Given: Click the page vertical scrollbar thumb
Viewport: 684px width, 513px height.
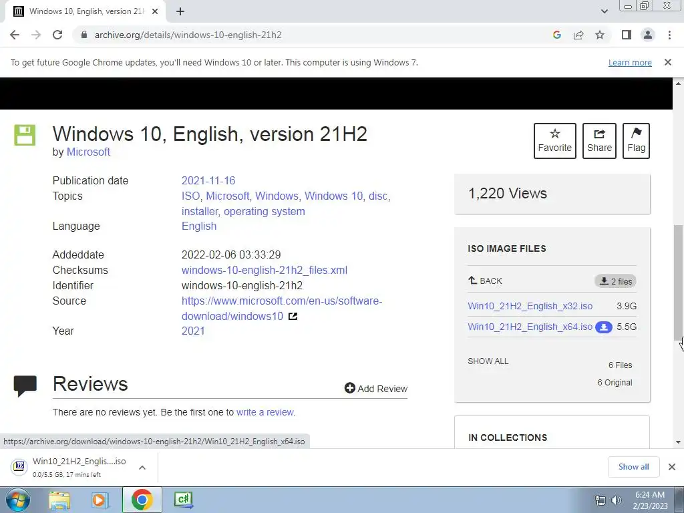Looking at the screenshot, I should (679, 281).
